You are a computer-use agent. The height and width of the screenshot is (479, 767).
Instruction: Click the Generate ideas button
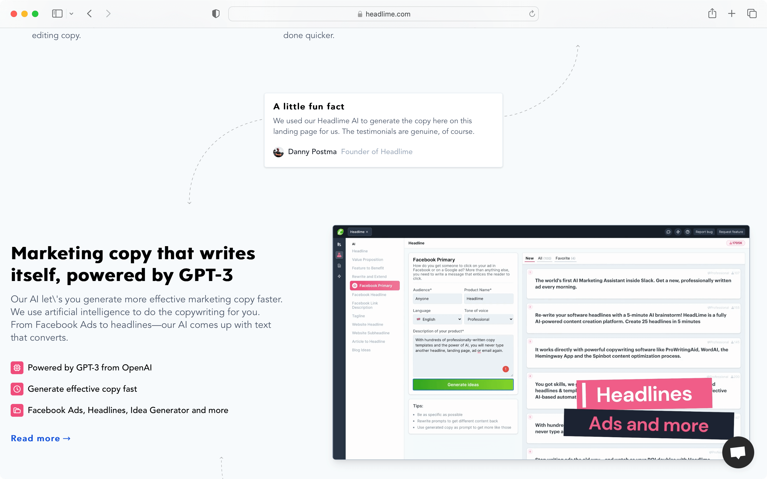(463, 385)
